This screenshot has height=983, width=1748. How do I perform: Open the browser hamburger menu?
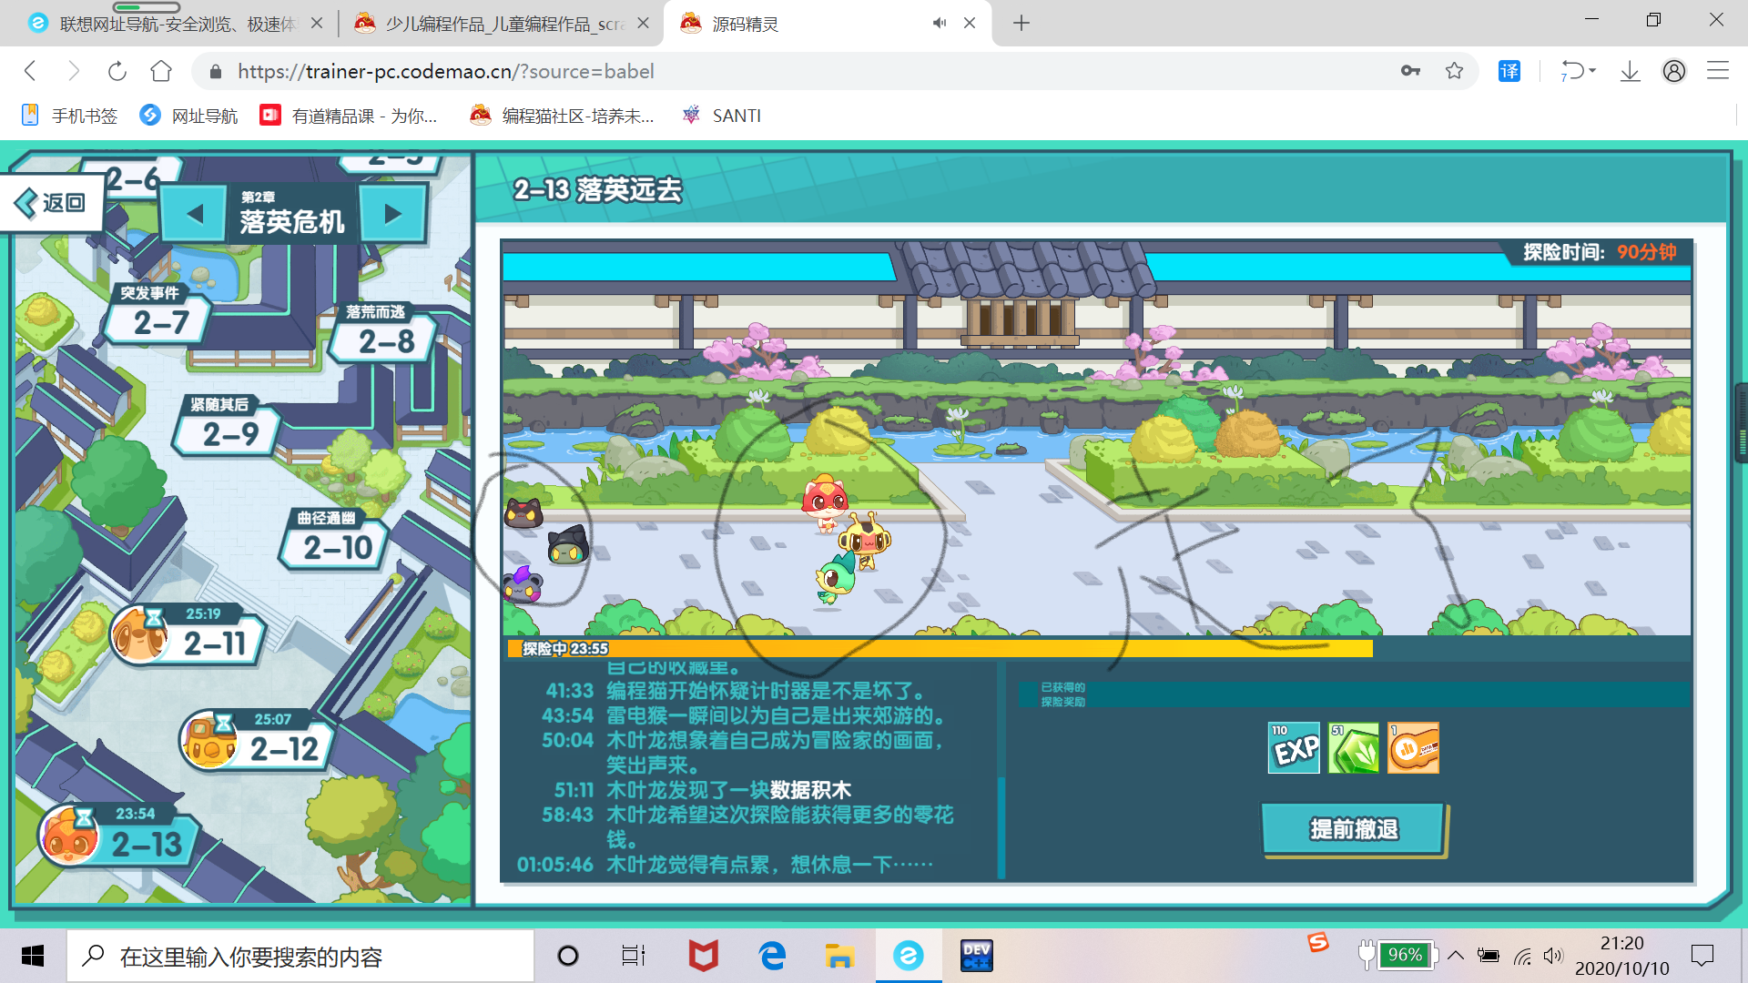(1717, 71)
